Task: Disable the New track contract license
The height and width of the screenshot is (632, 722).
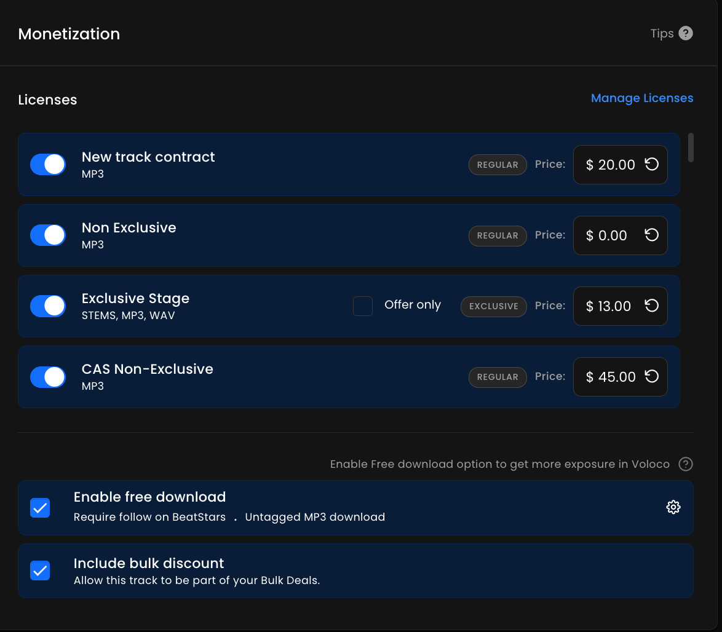Action: (48, 165)
